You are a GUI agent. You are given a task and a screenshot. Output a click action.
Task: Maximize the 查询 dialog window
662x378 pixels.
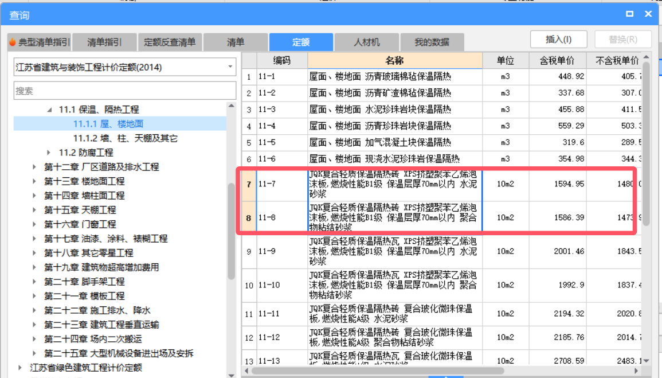[629, 14]
